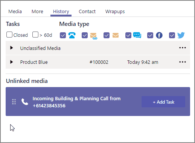Click the phone handset icon in unlinked call
The width and height of the screenshot is (195, 143).
pyautogui.click(x=25, y=102)
